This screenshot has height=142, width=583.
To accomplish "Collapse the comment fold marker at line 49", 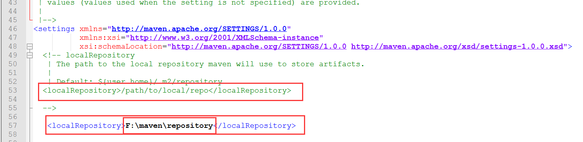I will click(30, 55).
